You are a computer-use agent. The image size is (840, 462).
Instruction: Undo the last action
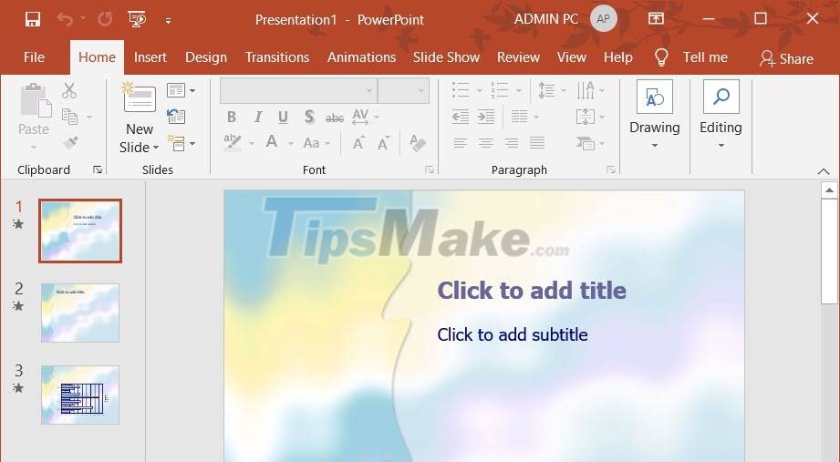point(65,20)
